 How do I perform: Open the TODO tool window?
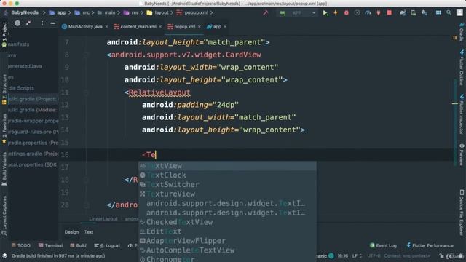(21, 245)
